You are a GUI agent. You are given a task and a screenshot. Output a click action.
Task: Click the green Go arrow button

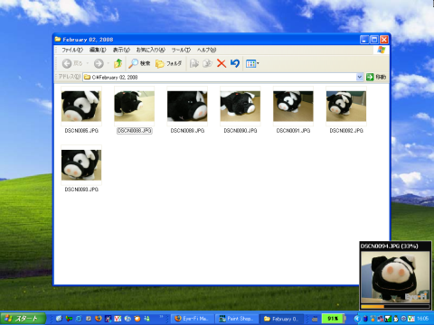point(370,77)
